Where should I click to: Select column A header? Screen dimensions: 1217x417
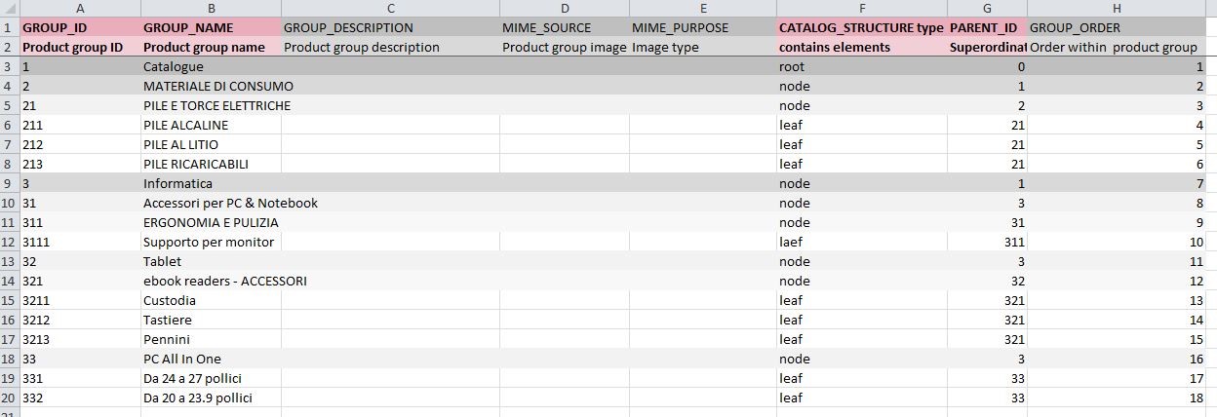[x=80, y=8]
